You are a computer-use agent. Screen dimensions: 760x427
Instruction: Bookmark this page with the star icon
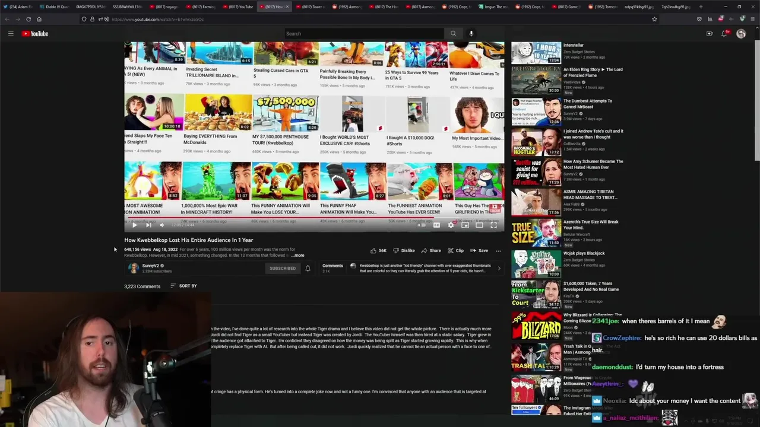[654, 19]
